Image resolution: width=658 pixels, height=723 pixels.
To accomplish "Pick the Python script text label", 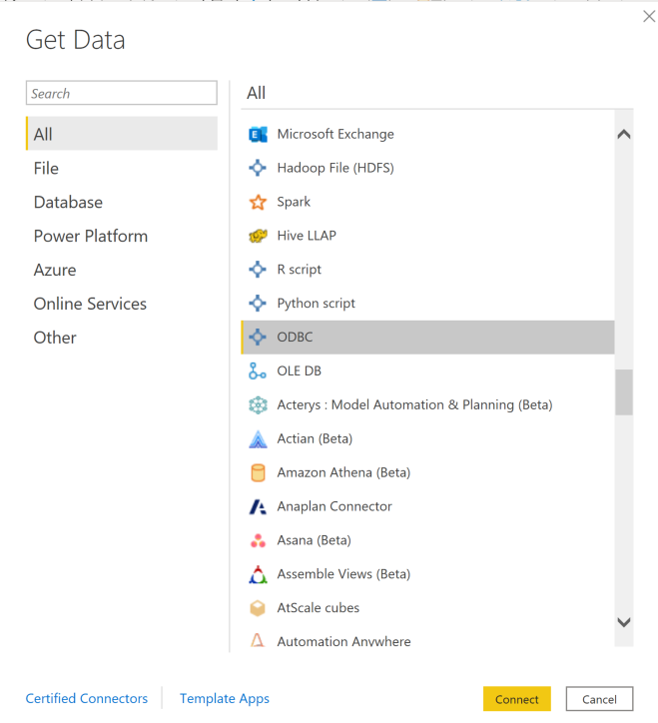I will pos(316,304).
